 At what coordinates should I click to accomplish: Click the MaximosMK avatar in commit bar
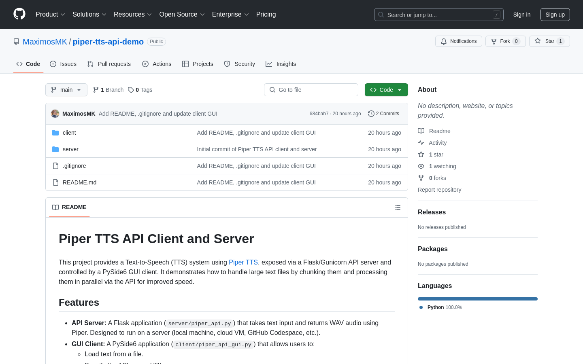tap(55, 114)
